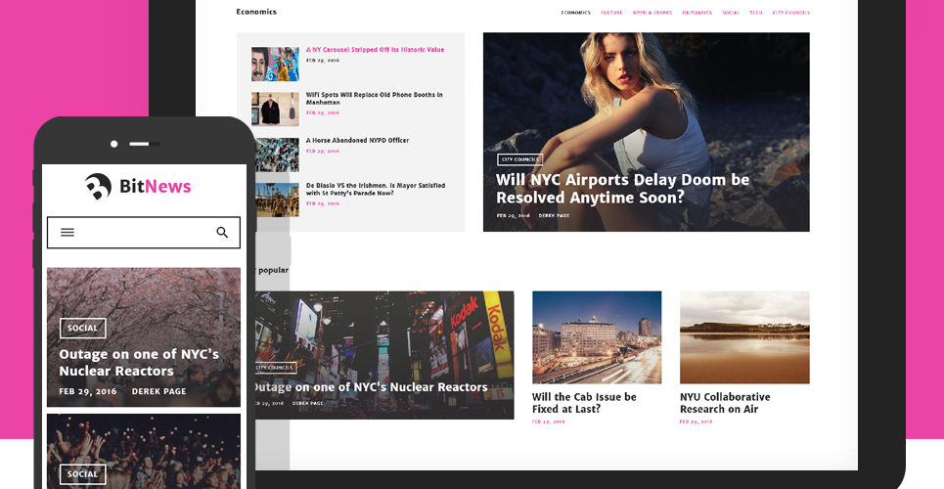The image size is (944, 489).
Task: Open De Blasio VS the Irishmen article
Action: click(376, 189)
